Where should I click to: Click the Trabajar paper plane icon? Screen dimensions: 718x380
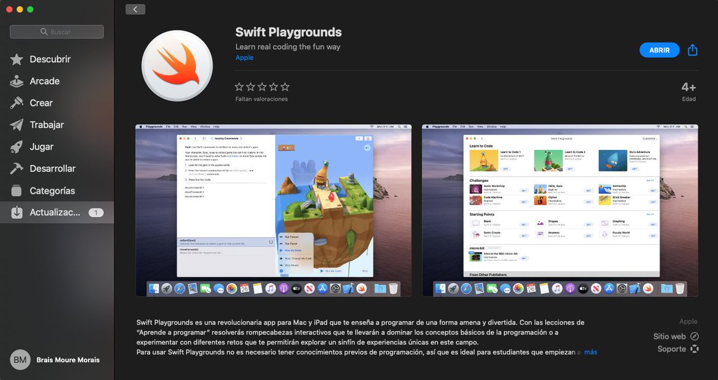pos(17,125)
